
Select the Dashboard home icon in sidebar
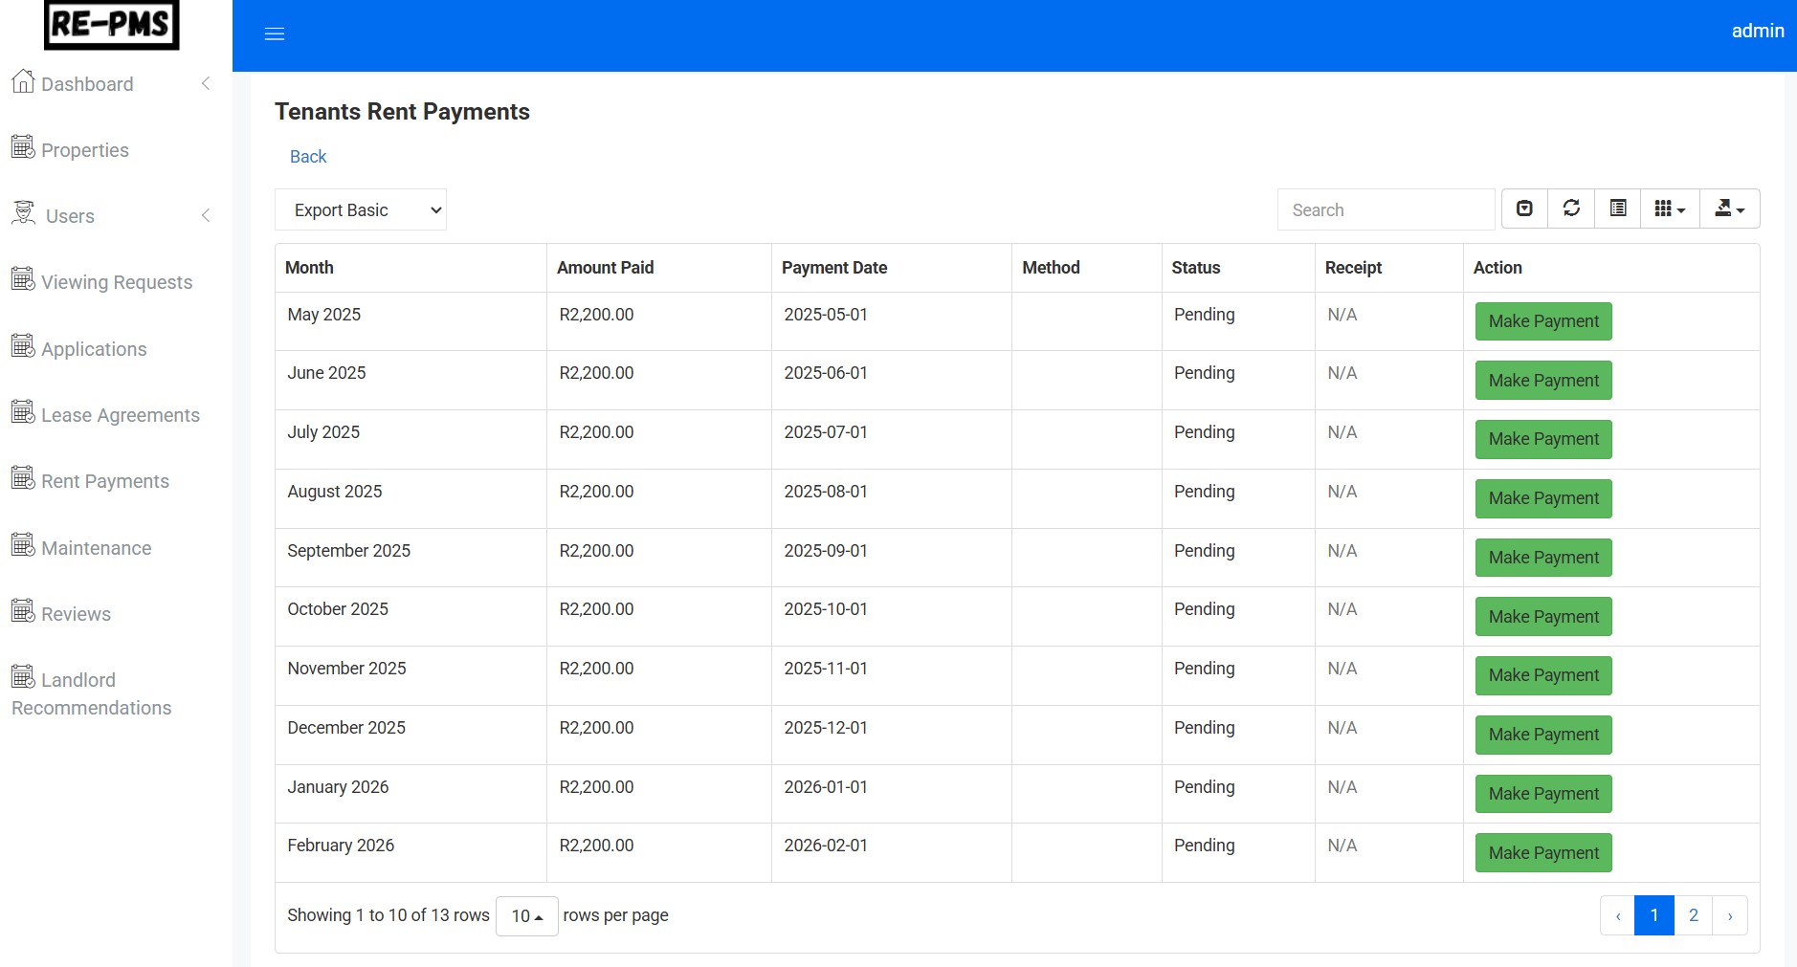point(23,82)
